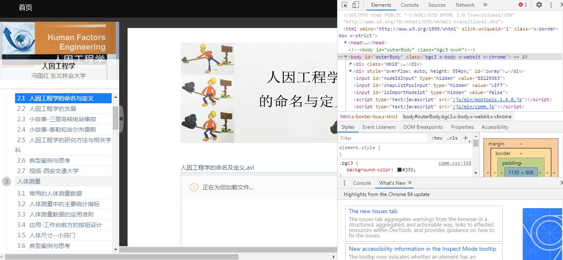Open DevTools settings gear
This screenshot has width=563, height=260.
[539, 5]
